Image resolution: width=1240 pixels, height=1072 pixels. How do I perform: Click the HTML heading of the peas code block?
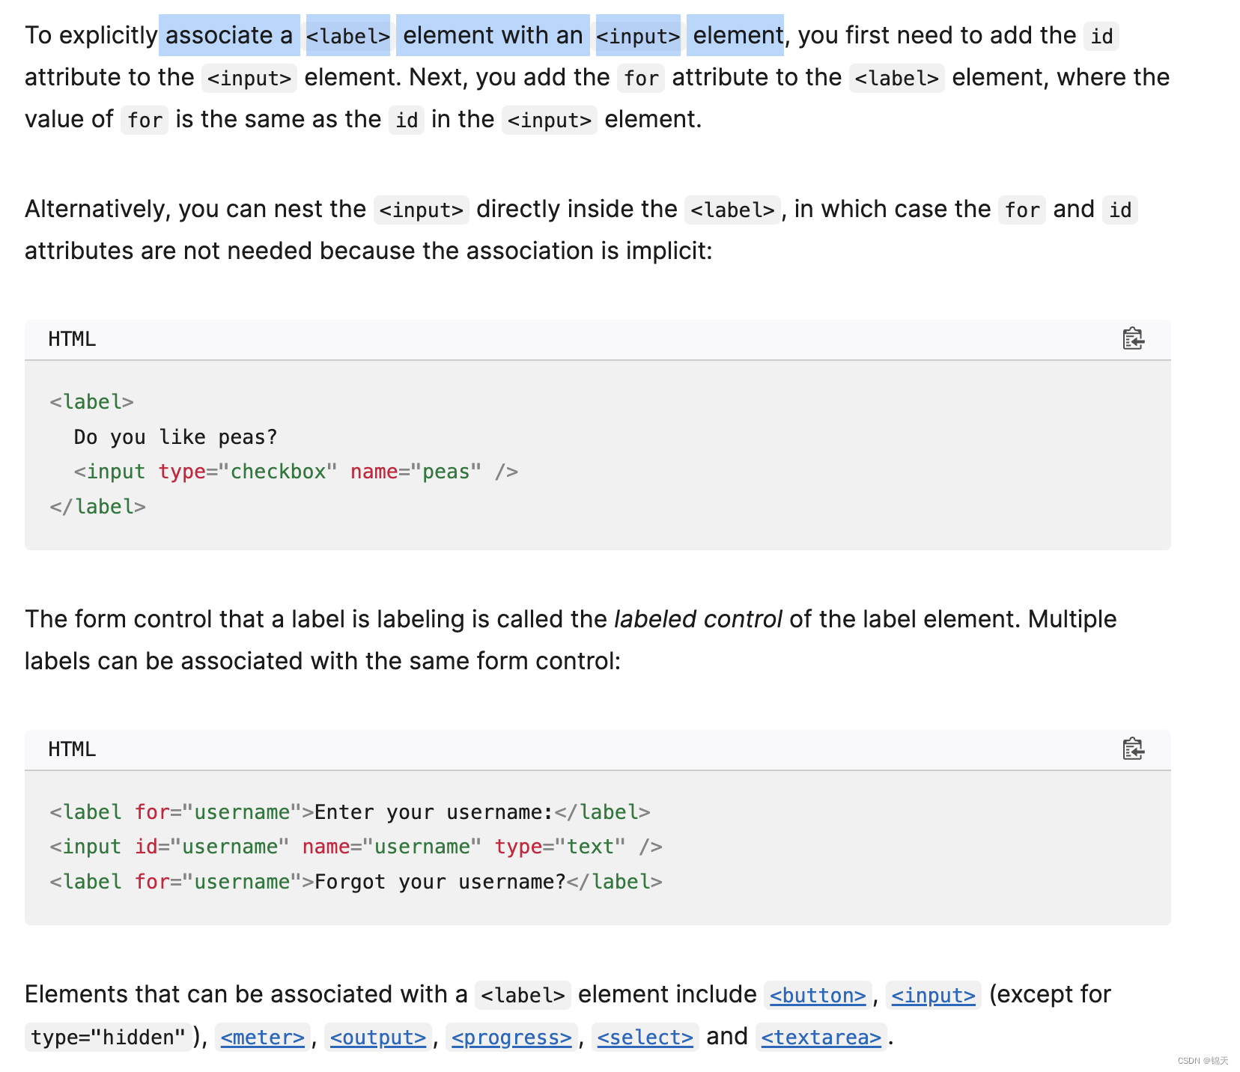point(72,339)
